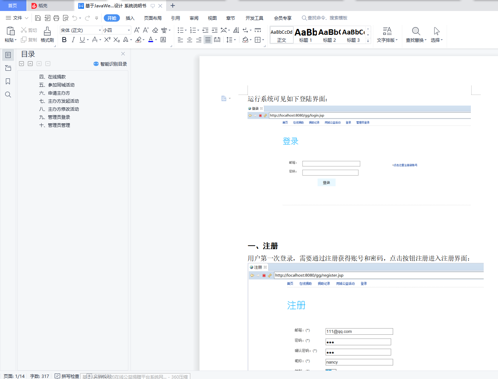The width and height of the screenshot is (498, 379).
Task: Switch to the 页面布局 ribbon tab
Action: (x=153, y=18)
